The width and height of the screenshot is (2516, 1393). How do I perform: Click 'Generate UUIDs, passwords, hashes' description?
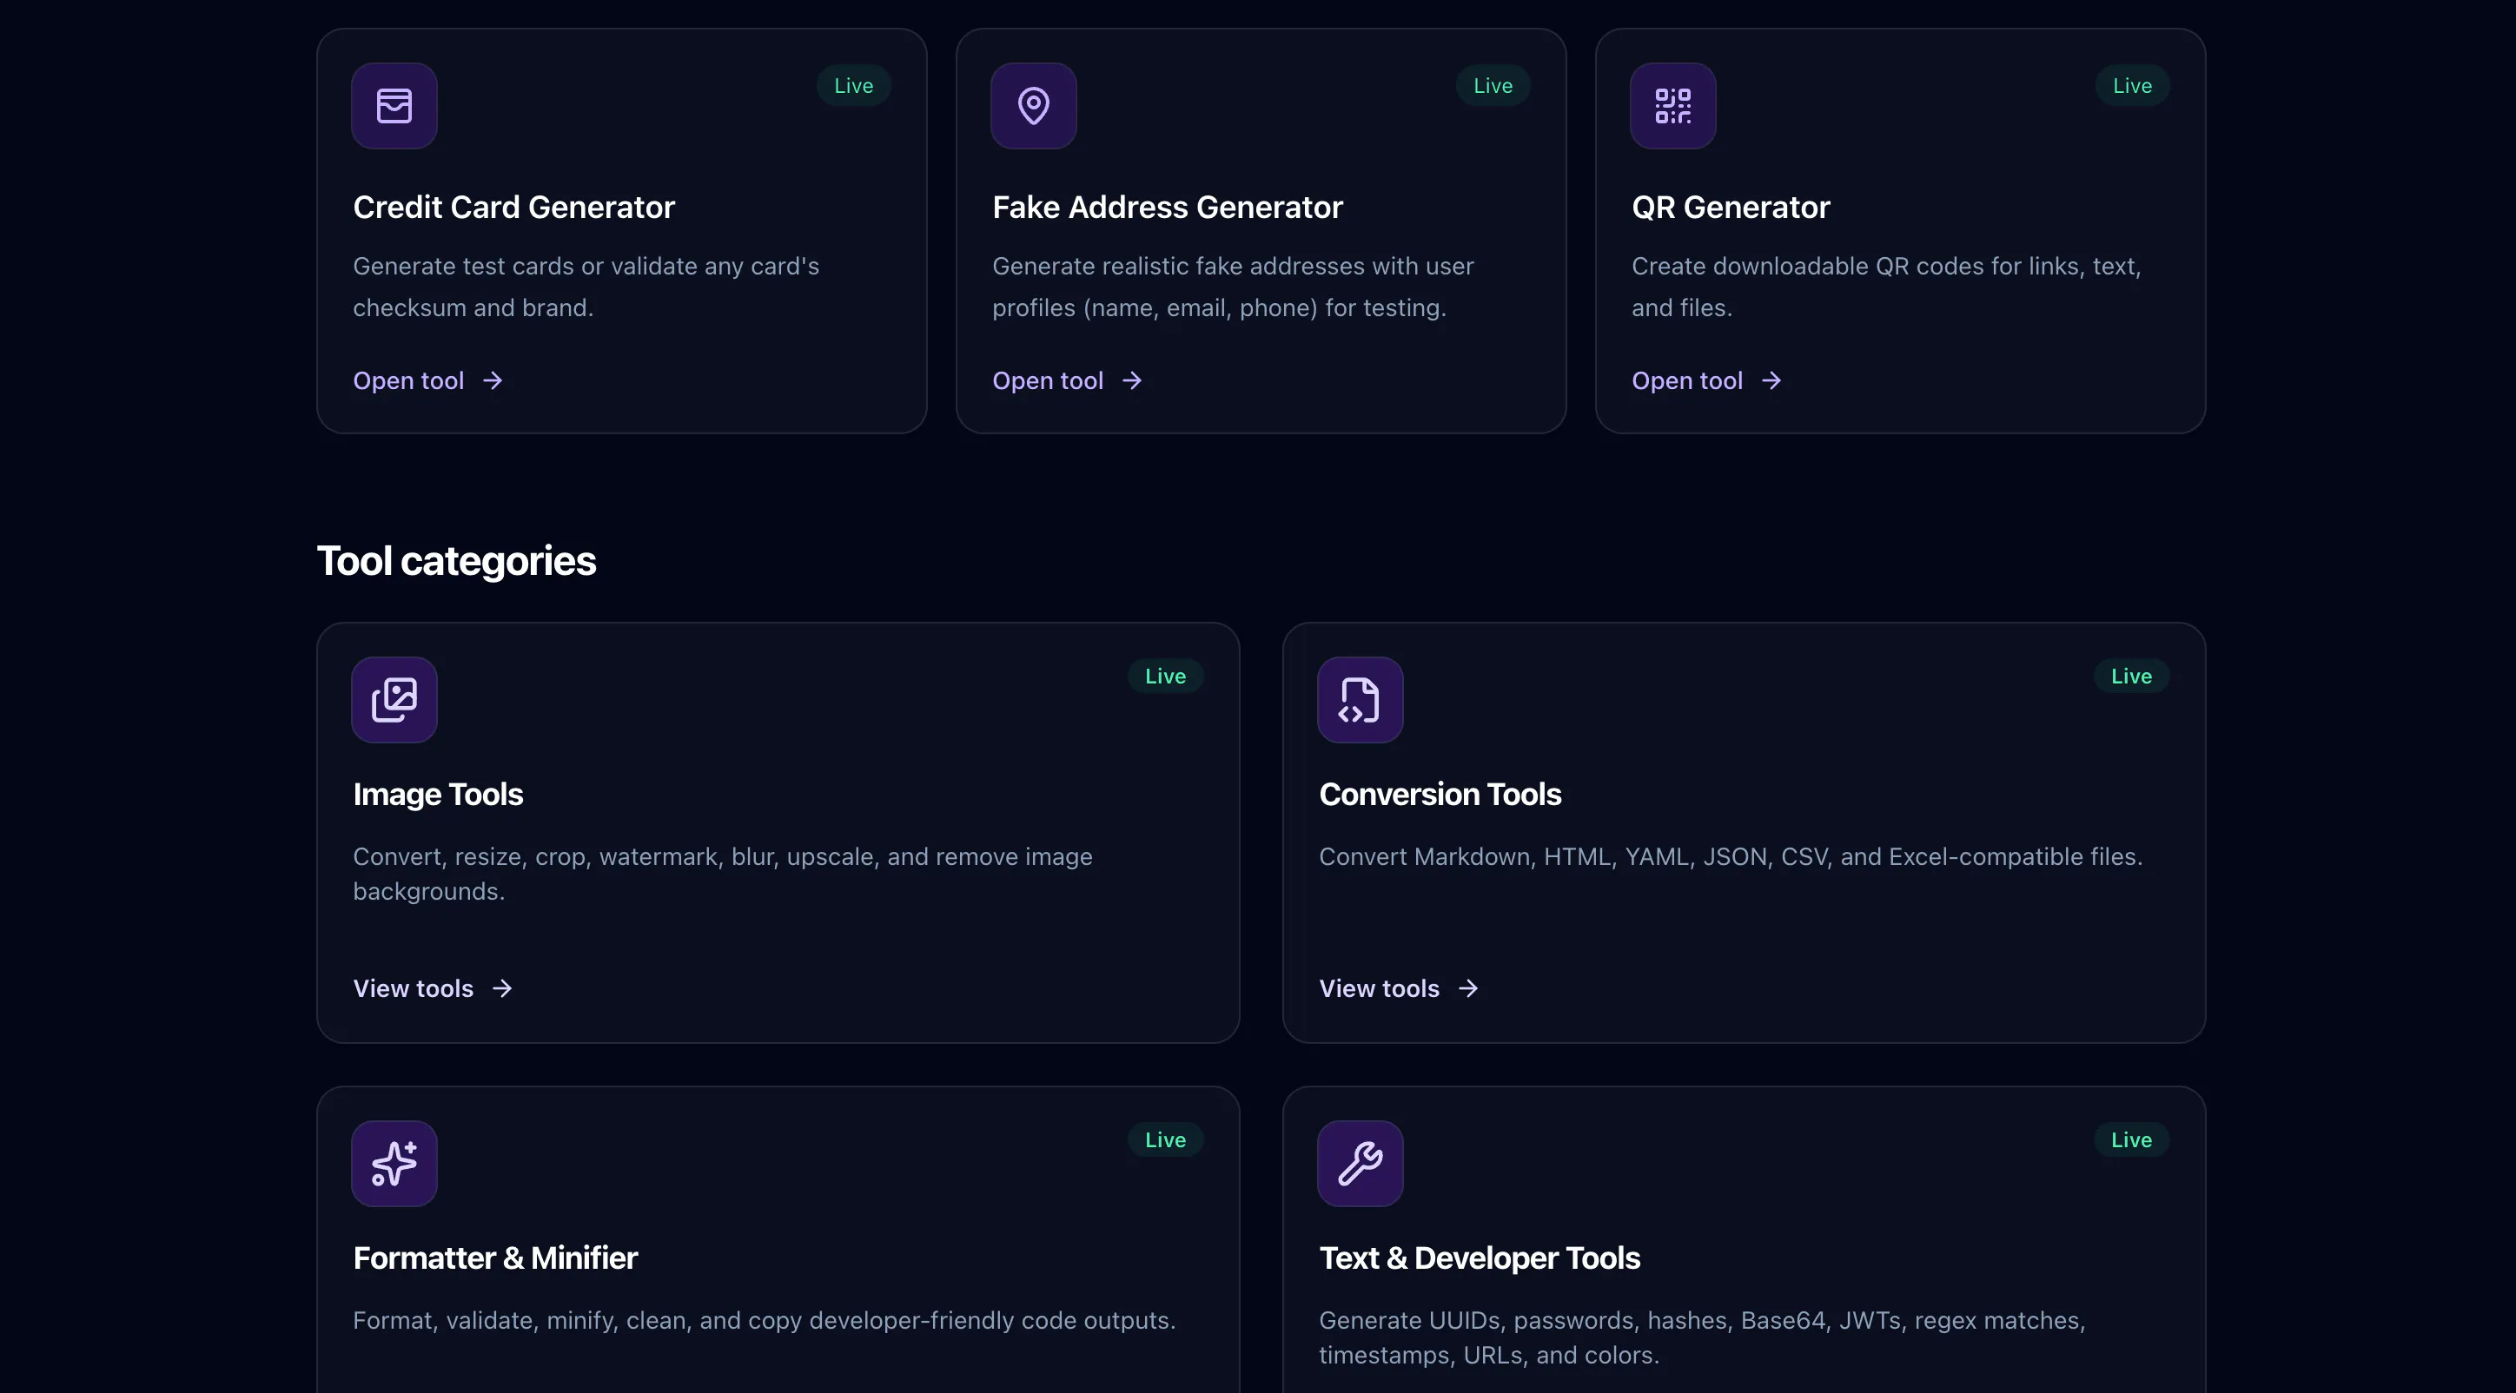(1703, 1338)
